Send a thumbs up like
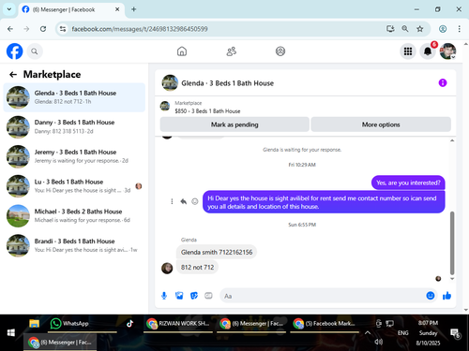 pos(446,296)
